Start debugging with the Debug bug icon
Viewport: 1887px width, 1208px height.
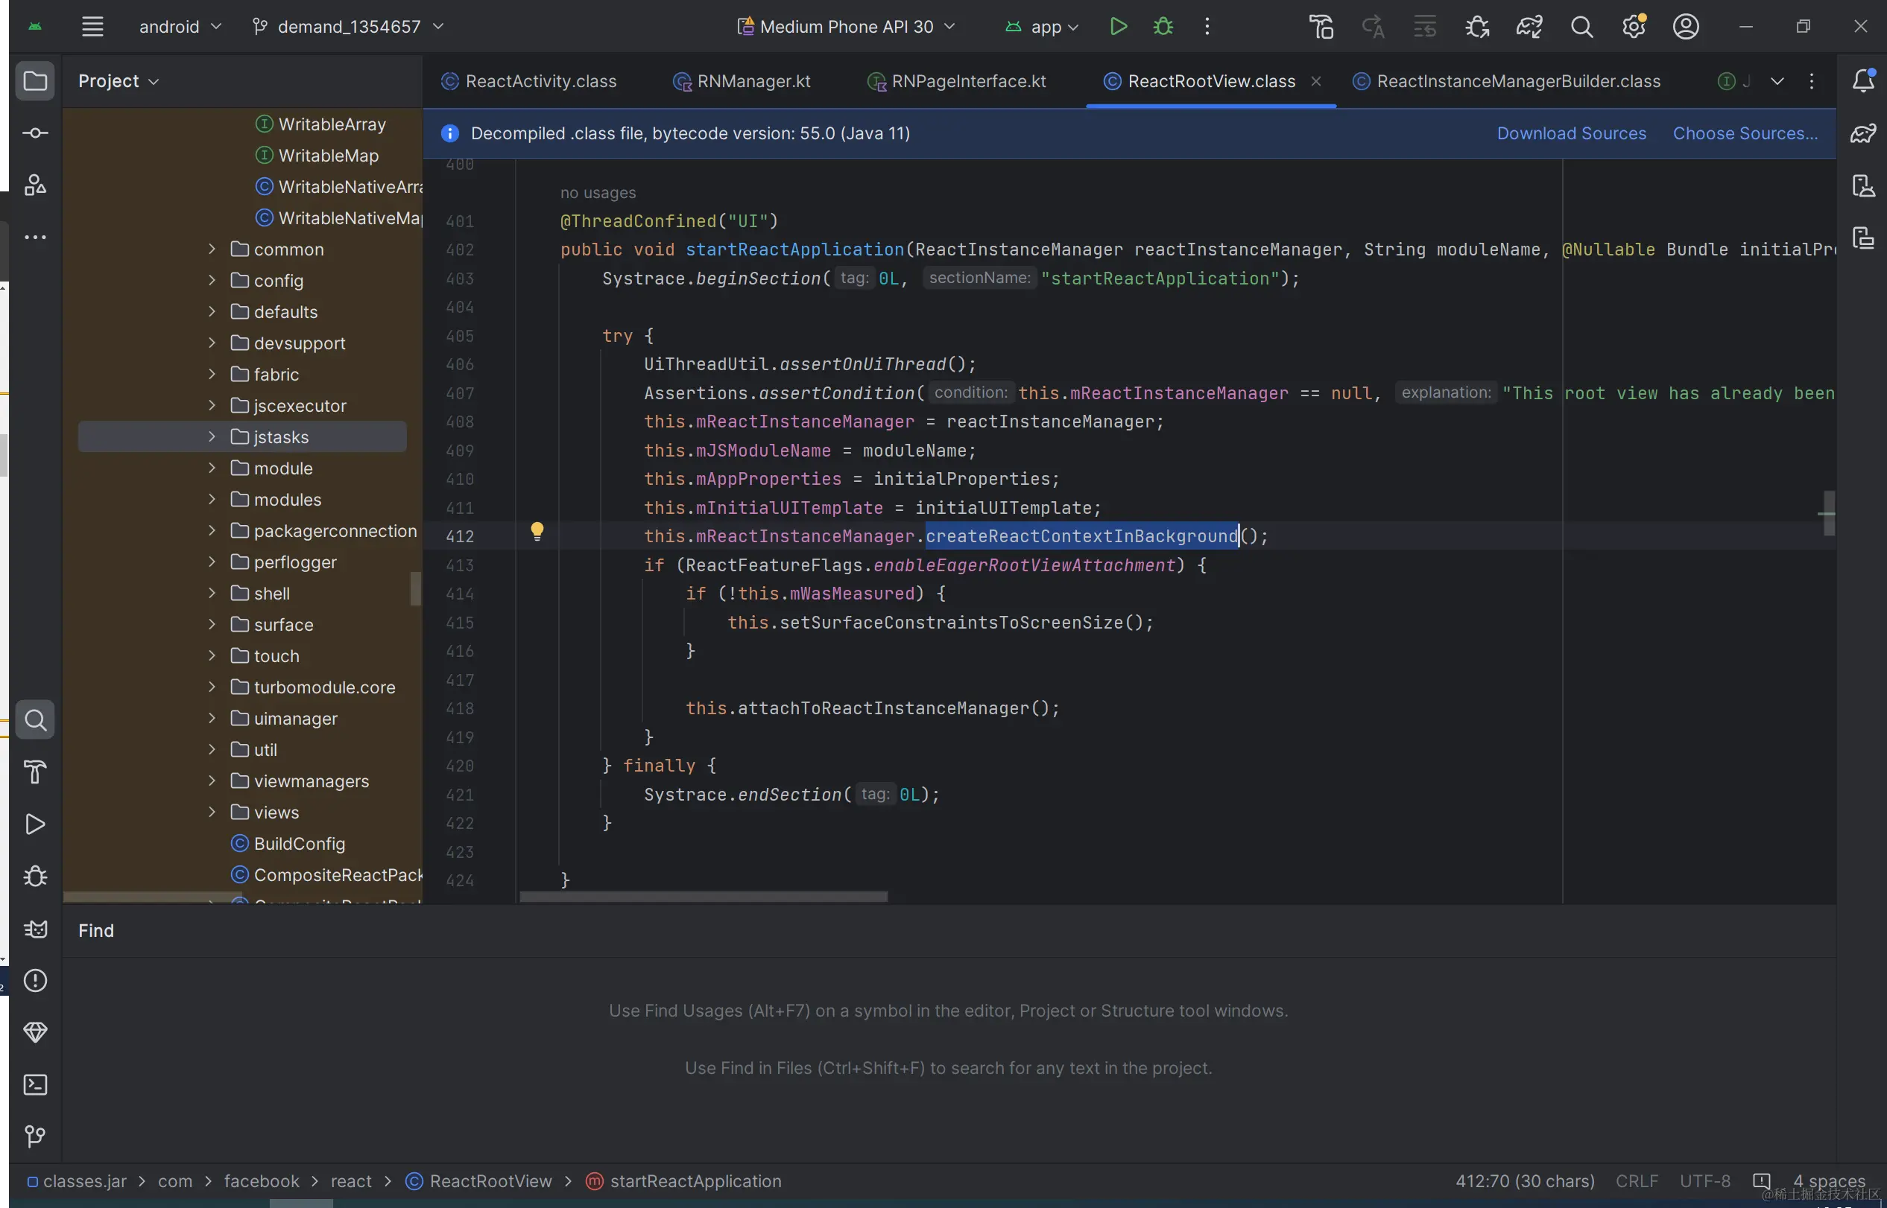pyautogui.click(x=1163, y=27)
